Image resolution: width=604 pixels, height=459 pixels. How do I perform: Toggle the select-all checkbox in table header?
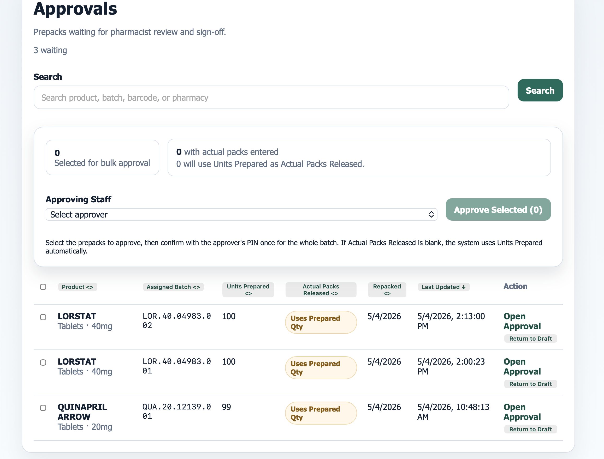coord(43,287)
